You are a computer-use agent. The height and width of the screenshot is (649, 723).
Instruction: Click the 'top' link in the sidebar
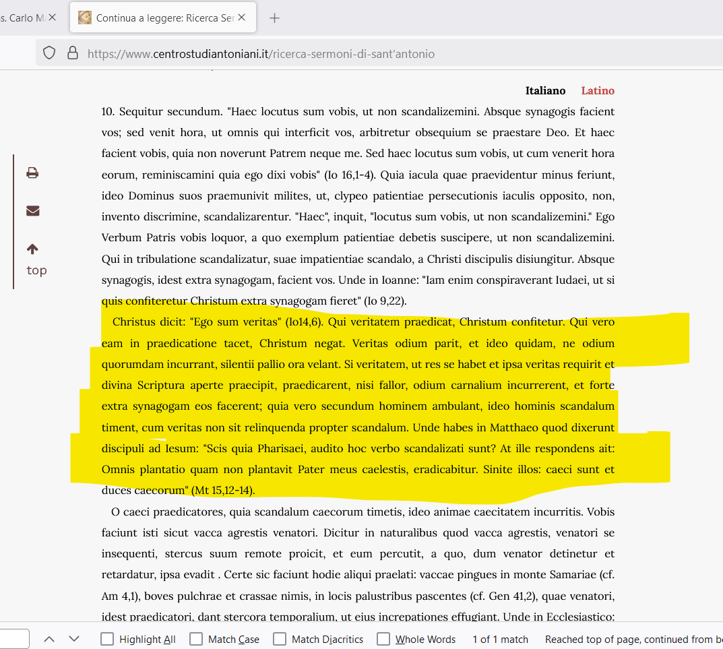coord(36,270)
